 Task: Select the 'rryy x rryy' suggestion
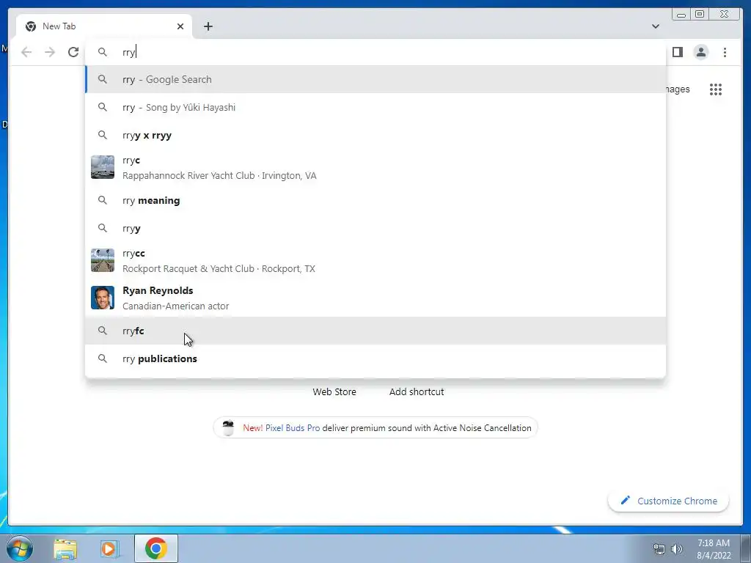click(x=375, y=135)
